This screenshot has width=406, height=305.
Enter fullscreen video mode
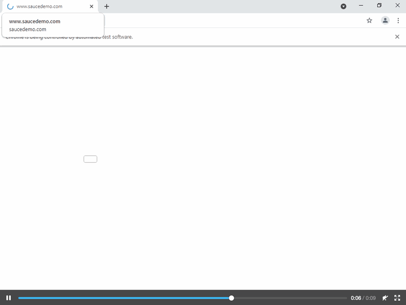[x=397, y=298]
